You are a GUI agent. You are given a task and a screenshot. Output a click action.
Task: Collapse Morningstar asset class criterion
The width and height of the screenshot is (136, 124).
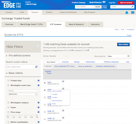[x=8, y=85]
